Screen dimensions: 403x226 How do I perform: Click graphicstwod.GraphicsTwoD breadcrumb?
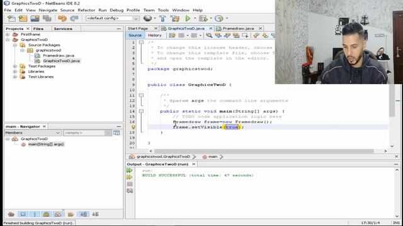(x=163, y=156)
